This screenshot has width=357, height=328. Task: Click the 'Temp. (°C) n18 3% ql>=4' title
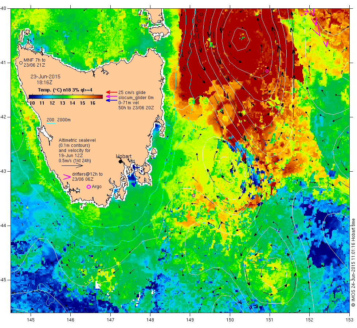(x=65, y=90)
